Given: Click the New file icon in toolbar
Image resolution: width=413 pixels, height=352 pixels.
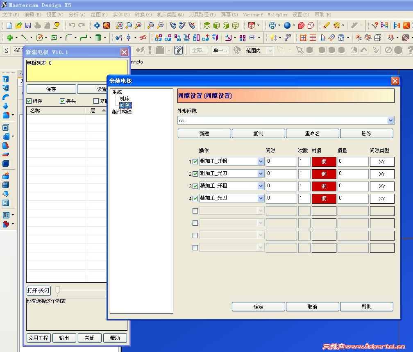Looking at the screenshot, I should [9, 25].
